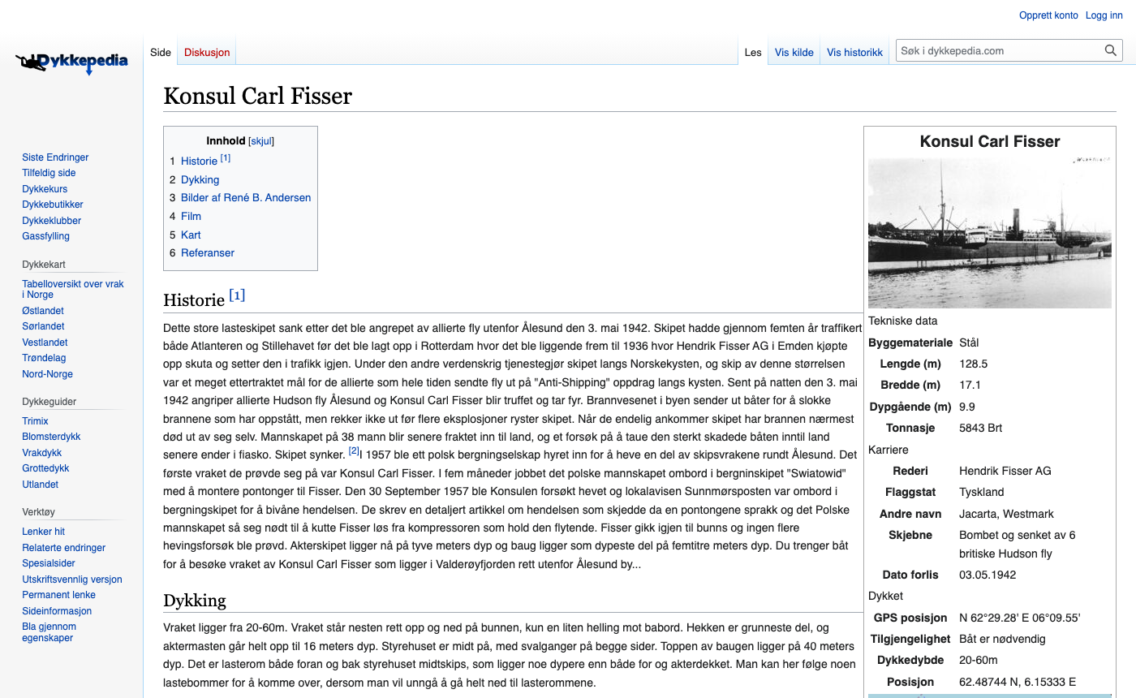
Task: Open the Trimix guide link
Action: tap(35, 421)
